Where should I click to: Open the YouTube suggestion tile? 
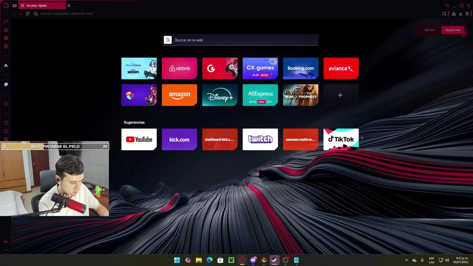pyautogui.click(x=139, y=139)
